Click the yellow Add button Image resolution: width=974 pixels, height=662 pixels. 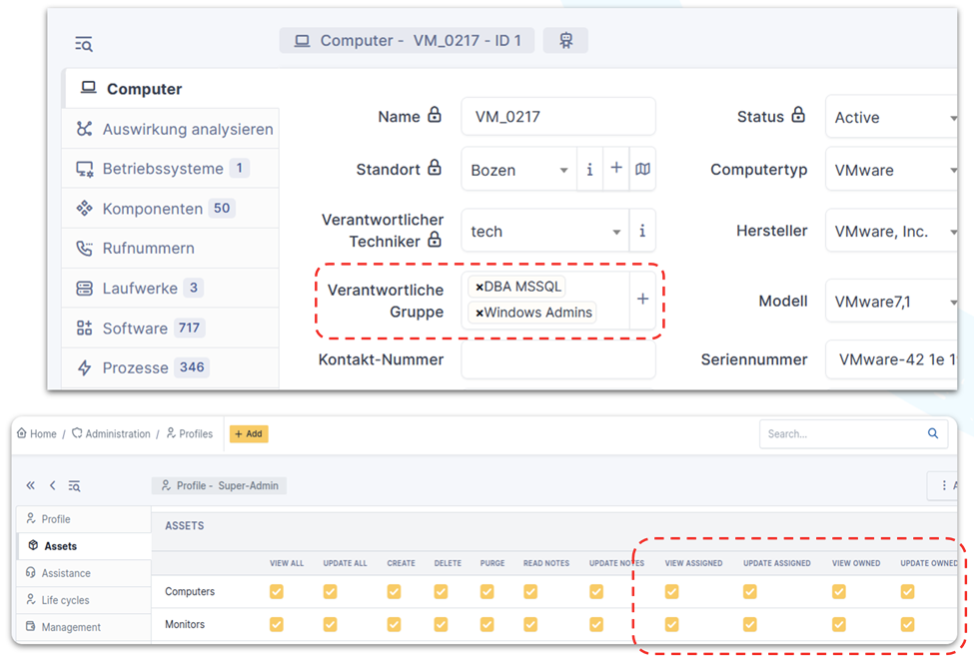(x=249, y=433)
